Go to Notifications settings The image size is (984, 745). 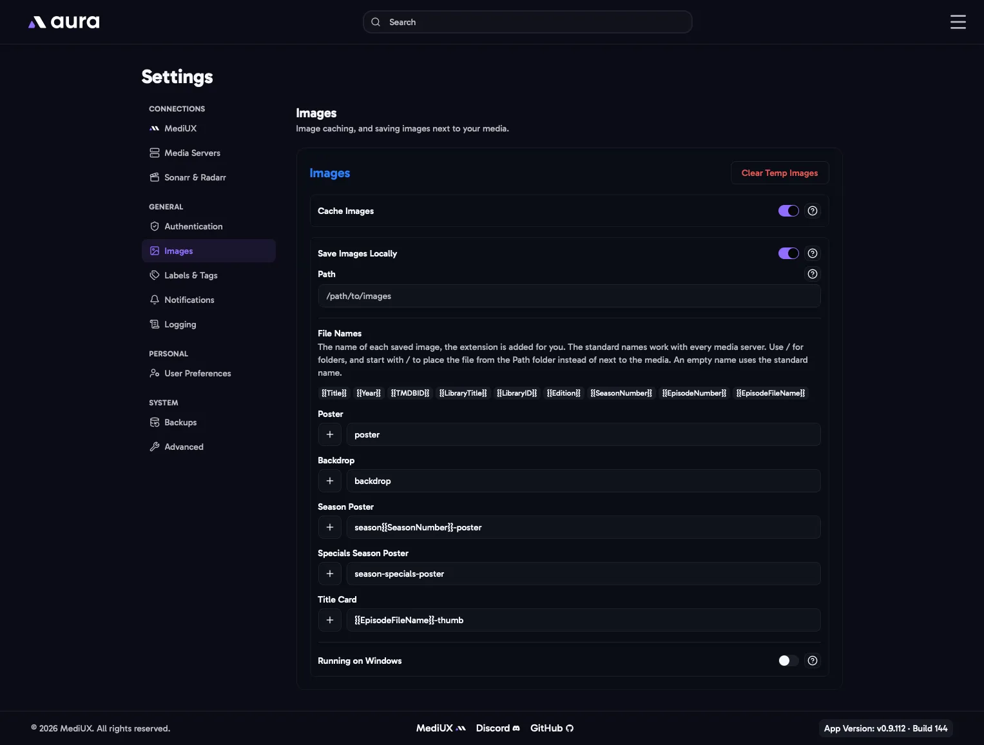pyautogui.click(x=209, y=300)
